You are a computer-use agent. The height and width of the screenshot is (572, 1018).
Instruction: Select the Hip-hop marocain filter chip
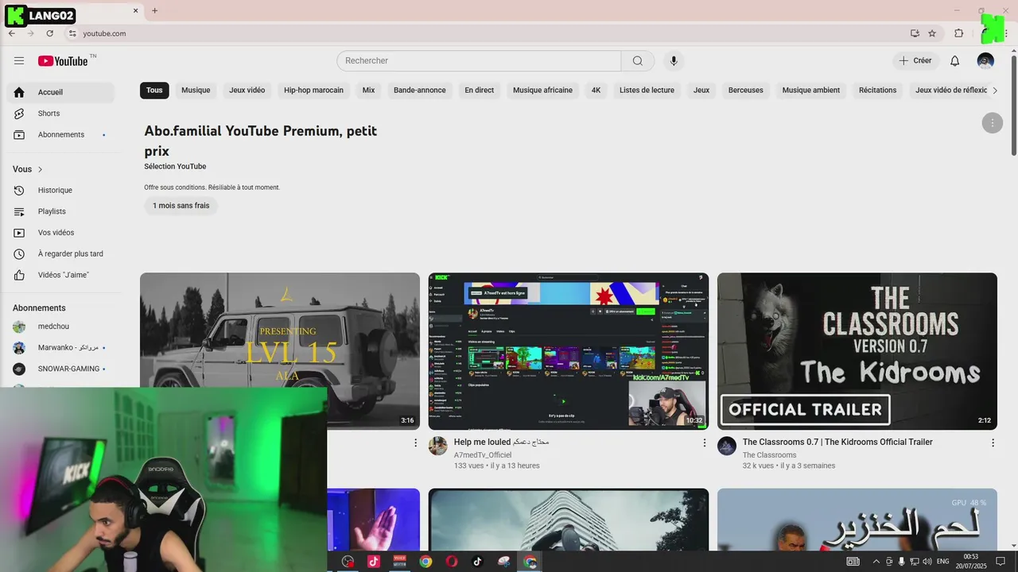click(x=313, y=91)
